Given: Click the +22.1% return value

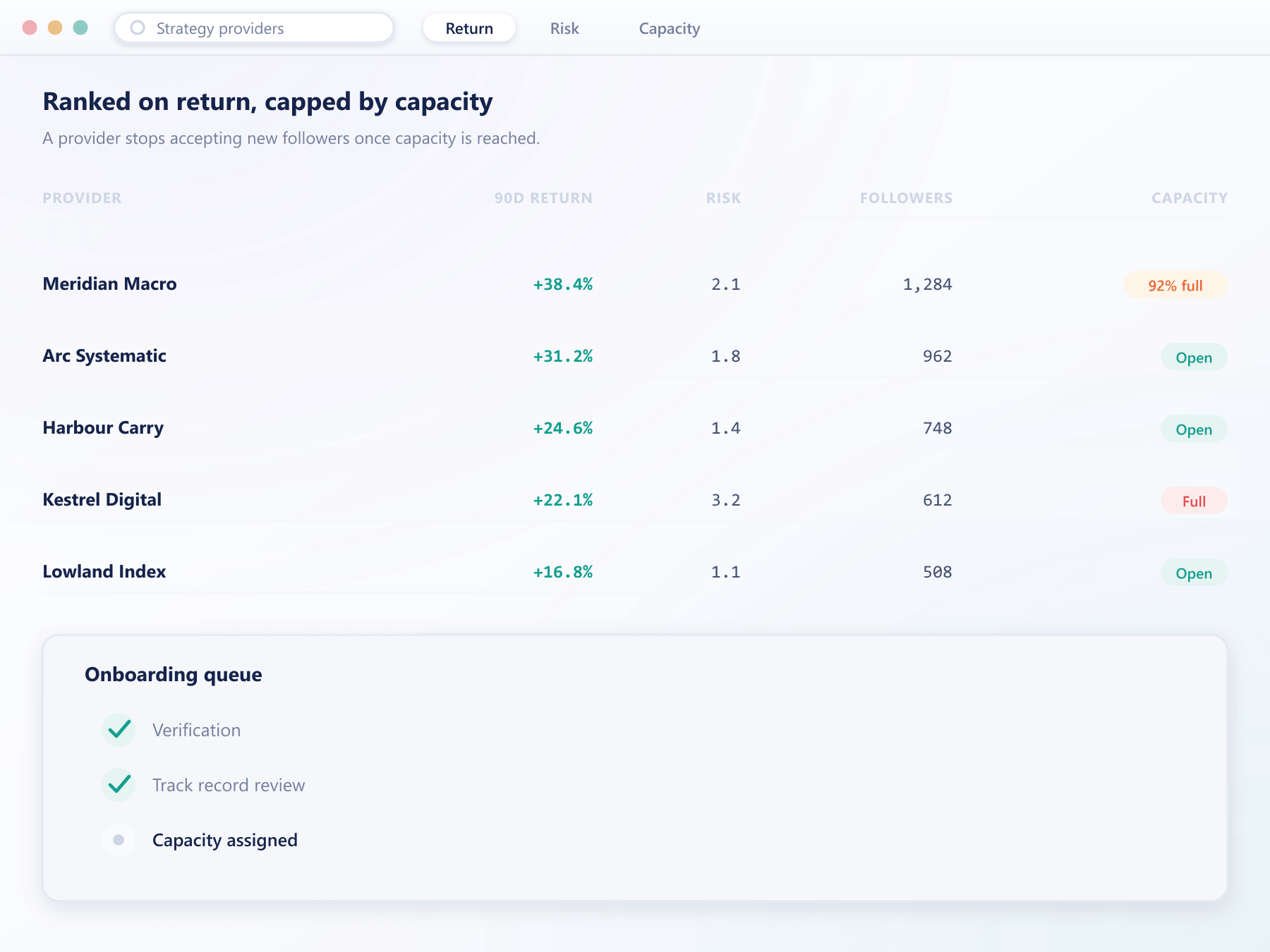Looking at the screenshot, I should [x=562, y=500].
